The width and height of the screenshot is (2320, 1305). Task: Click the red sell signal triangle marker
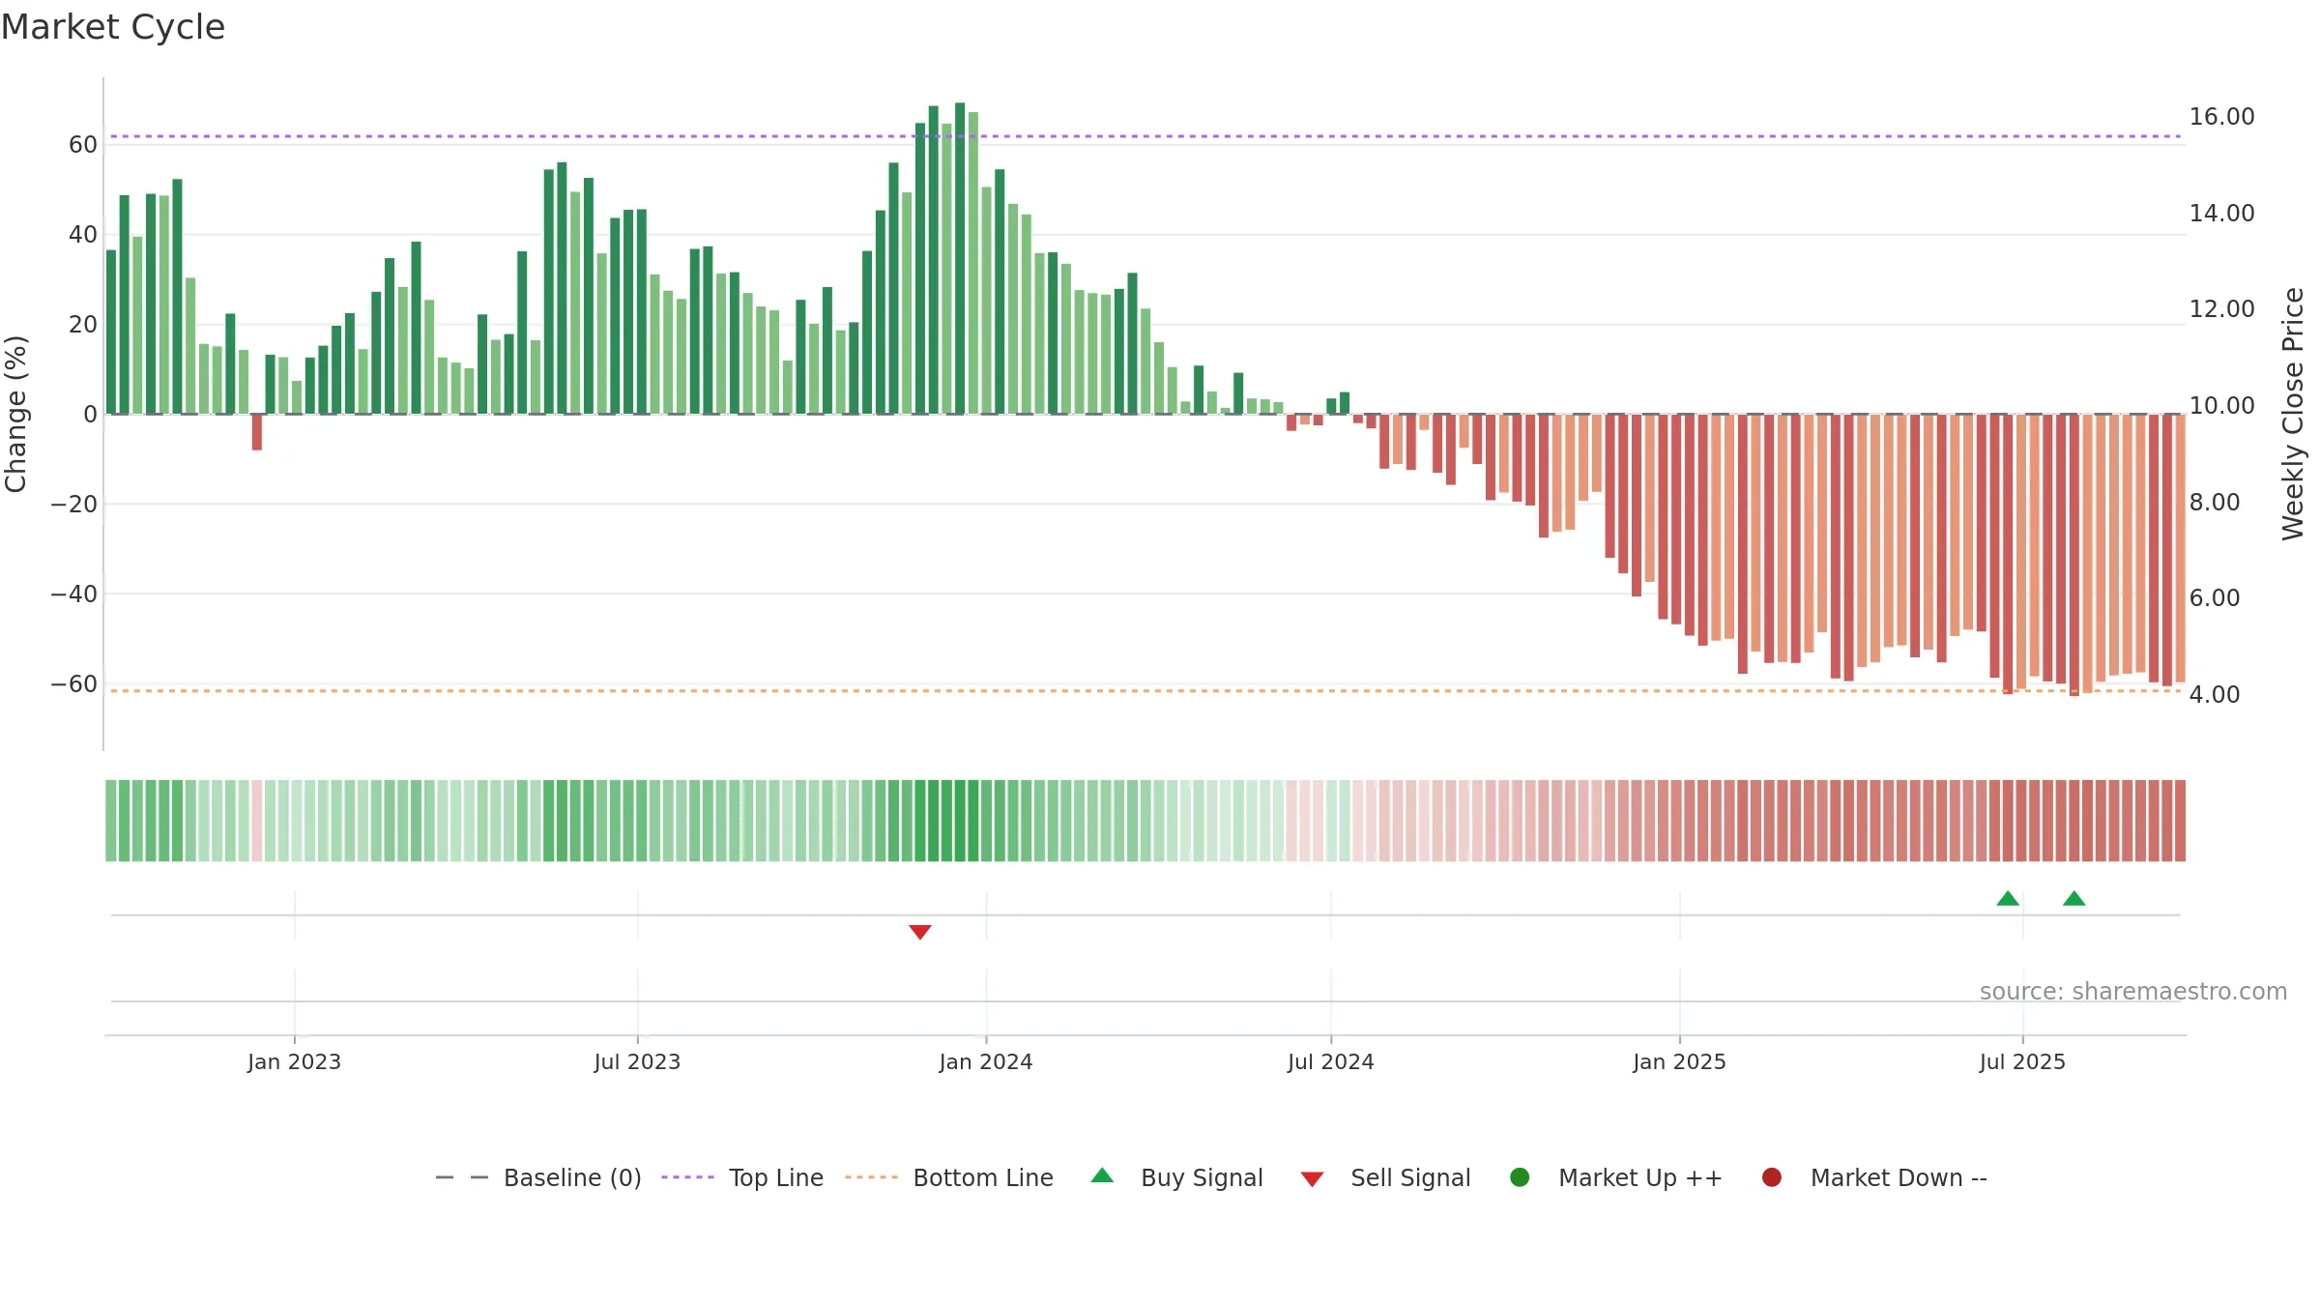click(x=919, y=932)
